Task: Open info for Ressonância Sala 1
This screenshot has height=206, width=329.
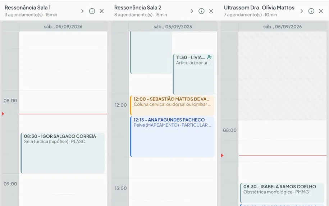Action: 92,11
